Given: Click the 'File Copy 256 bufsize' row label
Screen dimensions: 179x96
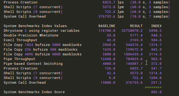Looking at the screenshot, I should (x=41, y=50).
